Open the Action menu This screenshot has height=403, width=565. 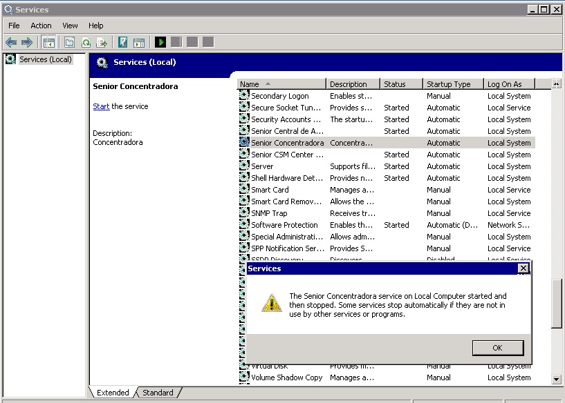pos(41,26)
